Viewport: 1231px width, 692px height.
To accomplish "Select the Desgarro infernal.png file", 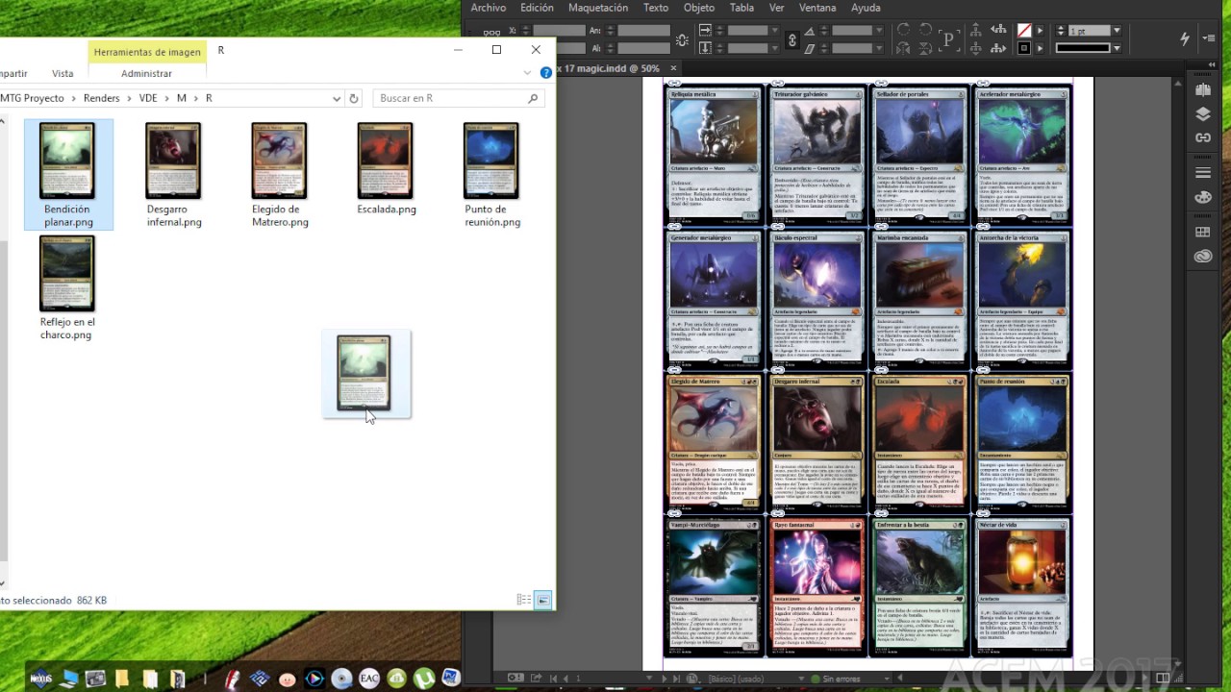I will click(174, 175).
